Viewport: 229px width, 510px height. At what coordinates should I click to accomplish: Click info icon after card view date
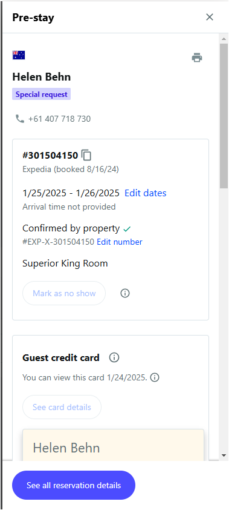(155, 377)
